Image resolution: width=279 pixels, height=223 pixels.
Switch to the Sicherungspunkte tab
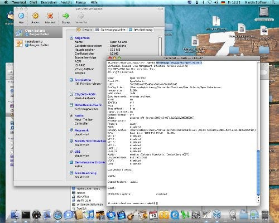coord(111,30)
